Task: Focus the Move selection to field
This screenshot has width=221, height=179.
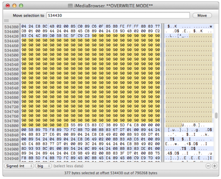Action: pyautogui.click(x=118, y=16)
